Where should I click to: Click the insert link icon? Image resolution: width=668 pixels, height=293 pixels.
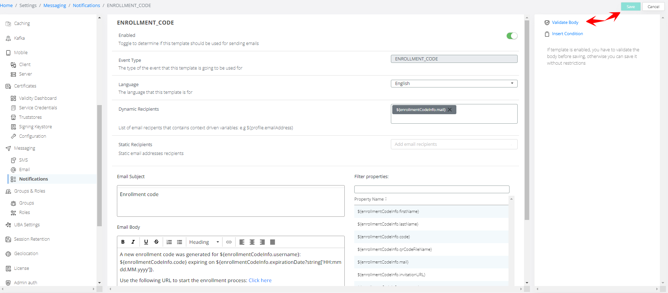(229, 242)
